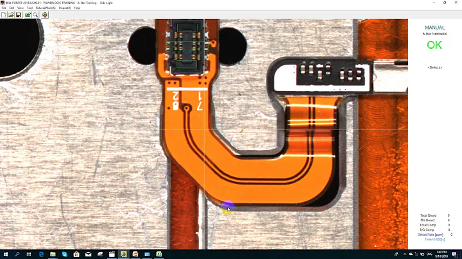Open File Explorer from taskbar
The width and height of the screenshot is (462, 259).
pos(53,254)
